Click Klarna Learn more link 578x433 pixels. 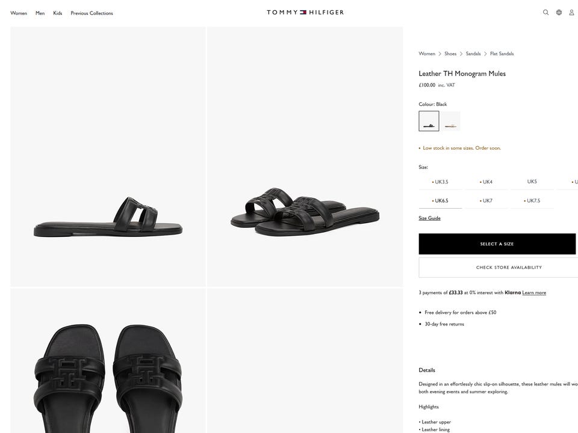534,293
